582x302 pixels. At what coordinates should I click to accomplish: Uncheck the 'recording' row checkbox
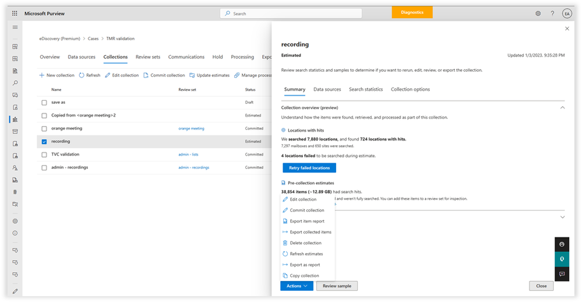point(44,142)
